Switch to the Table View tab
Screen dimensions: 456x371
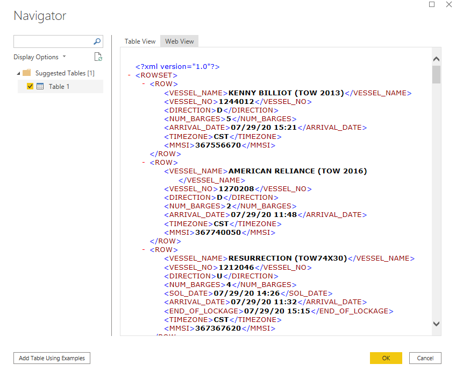click(140, 41)
